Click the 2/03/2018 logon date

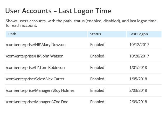(x=138, y=90)
